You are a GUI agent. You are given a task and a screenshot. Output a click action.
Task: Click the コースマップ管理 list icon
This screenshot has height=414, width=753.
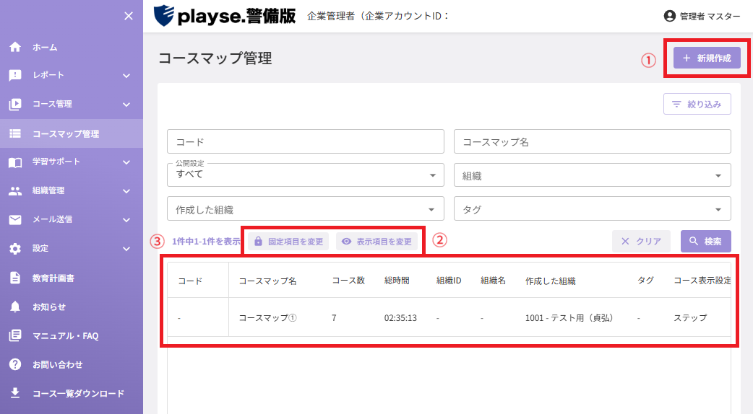15,133
